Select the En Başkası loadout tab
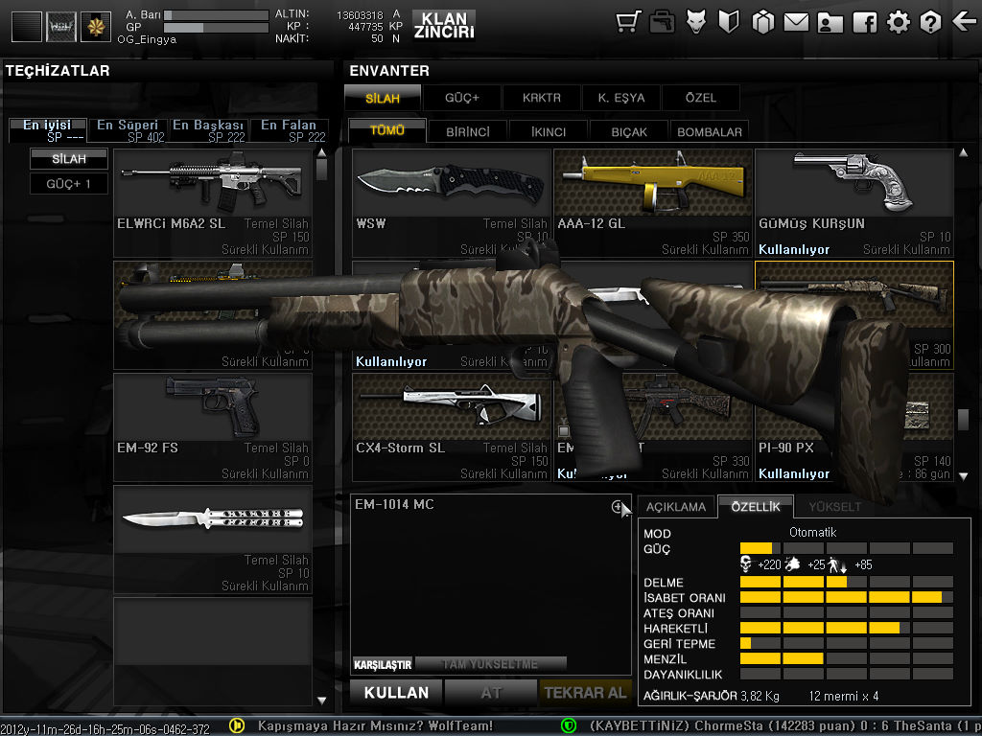This screenshot has height=736, width=982. (x=208, y=130)
